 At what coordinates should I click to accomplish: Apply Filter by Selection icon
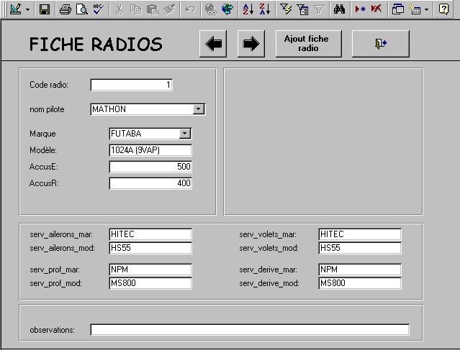click(286, 9)
